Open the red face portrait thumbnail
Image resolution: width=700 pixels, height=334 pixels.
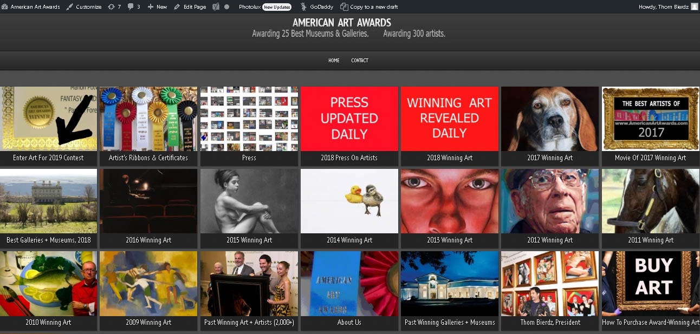(450, 201)
